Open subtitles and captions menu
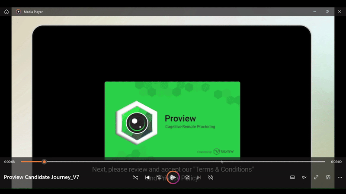The image size is (346, 194). coord(292,177)
